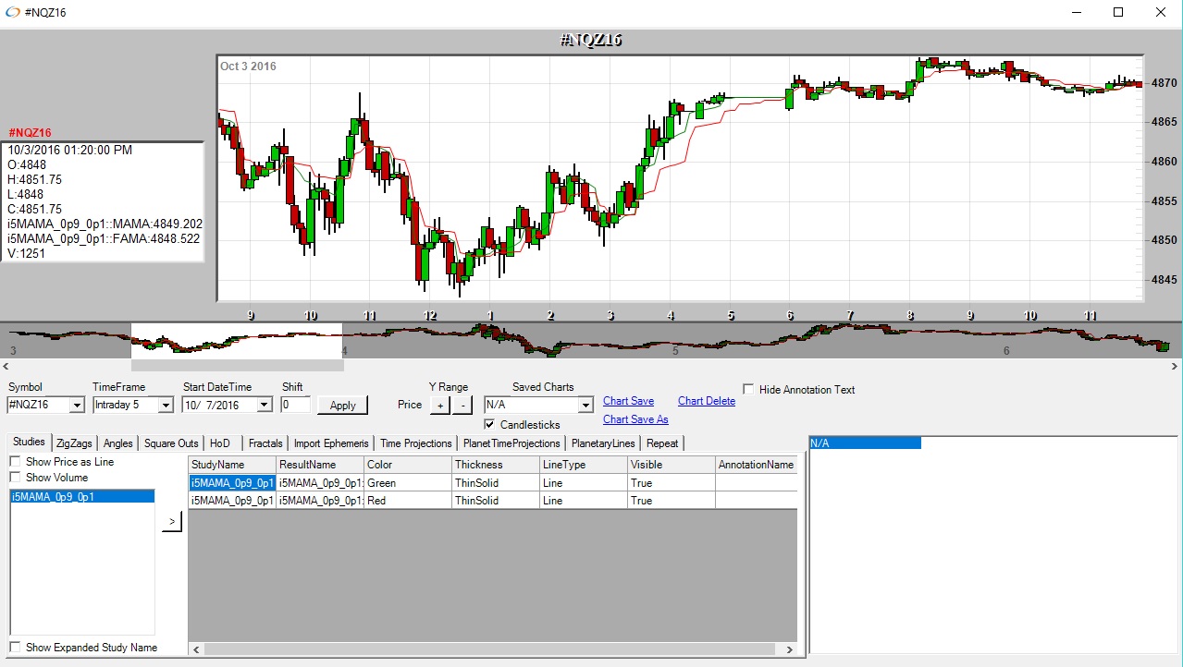
Task: Enable Show Price as Line checkbox
Action: pyautogui.click(x=16, y=462)
